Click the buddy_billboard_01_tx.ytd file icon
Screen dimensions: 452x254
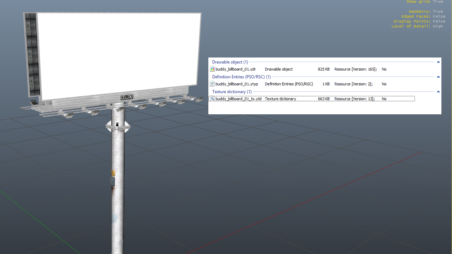212,99
